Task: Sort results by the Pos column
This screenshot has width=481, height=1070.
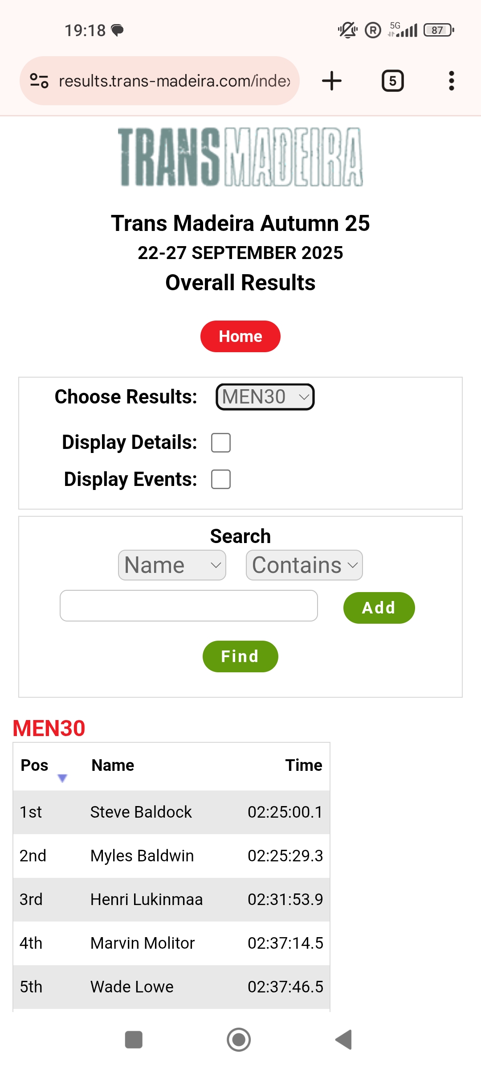Action: [x=35, y=765]
